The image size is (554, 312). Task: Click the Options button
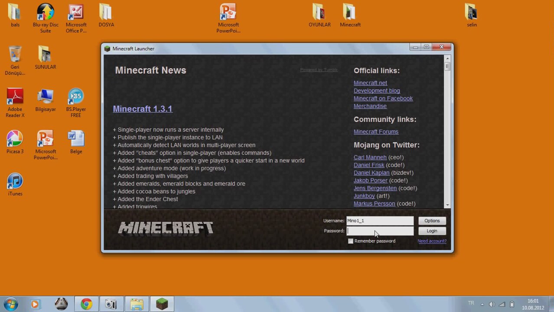tap(432, 221)
